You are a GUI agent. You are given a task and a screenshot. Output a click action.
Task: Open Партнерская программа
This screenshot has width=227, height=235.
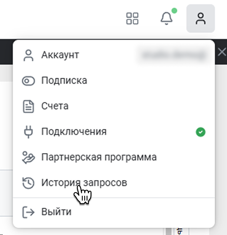pos(99,157)
